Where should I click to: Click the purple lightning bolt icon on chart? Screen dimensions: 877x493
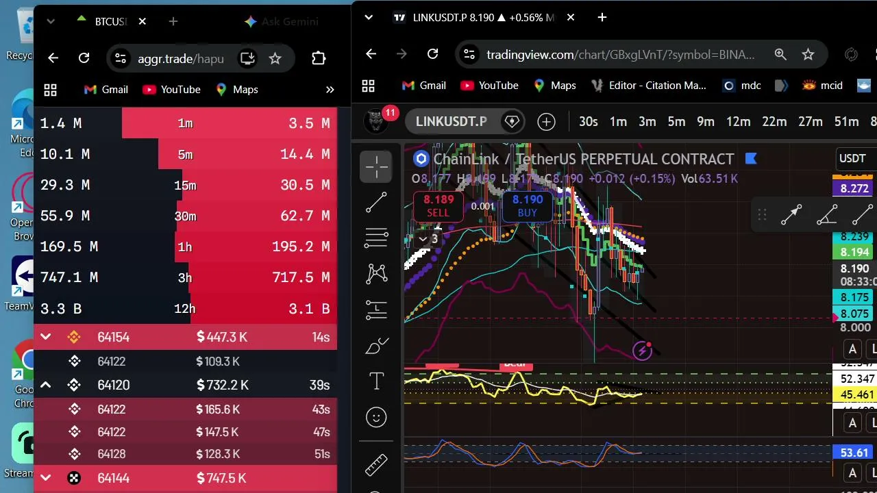click(642, 351)
